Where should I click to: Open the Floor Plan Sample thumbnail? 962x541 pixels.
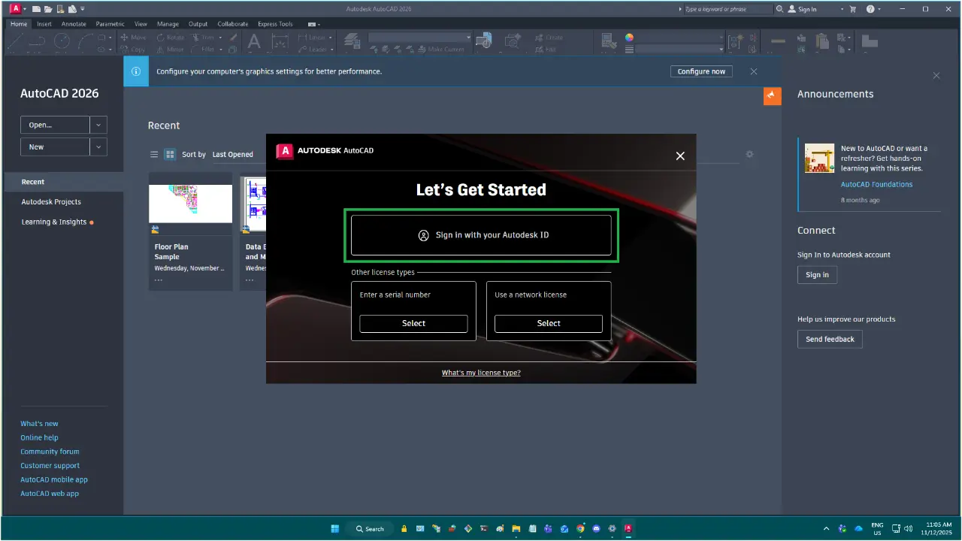coord(190,203)
